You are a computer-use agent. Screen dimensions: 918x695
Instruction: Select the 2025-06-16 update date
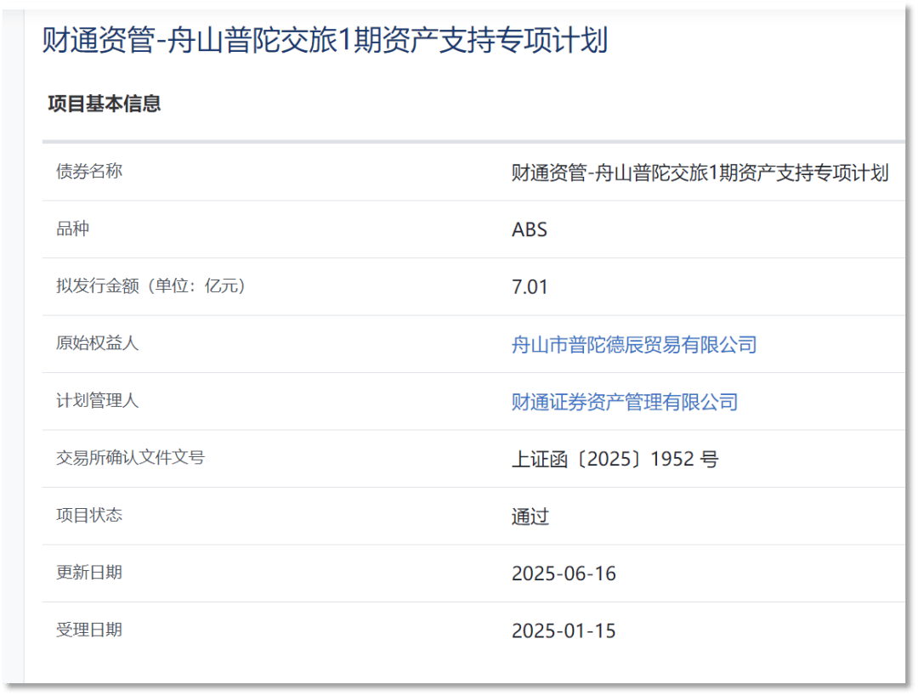coord(564,574)
